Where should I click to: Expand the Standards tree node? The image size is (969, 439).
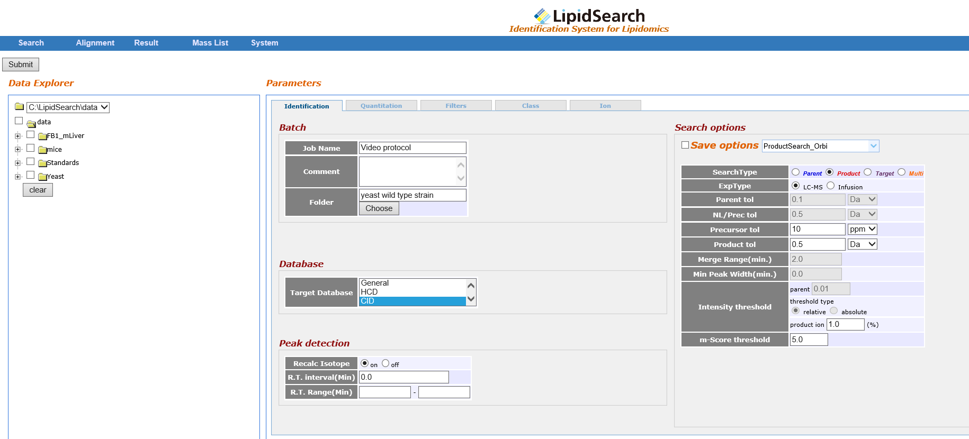(x=18, y=163)
